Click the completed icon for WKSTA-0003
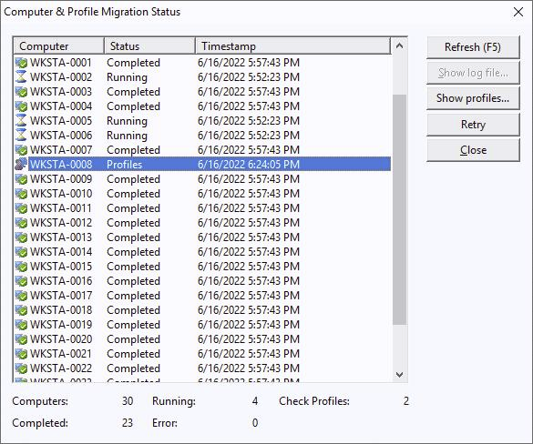The width and height of the screenshot is (533, 444). 21,92
